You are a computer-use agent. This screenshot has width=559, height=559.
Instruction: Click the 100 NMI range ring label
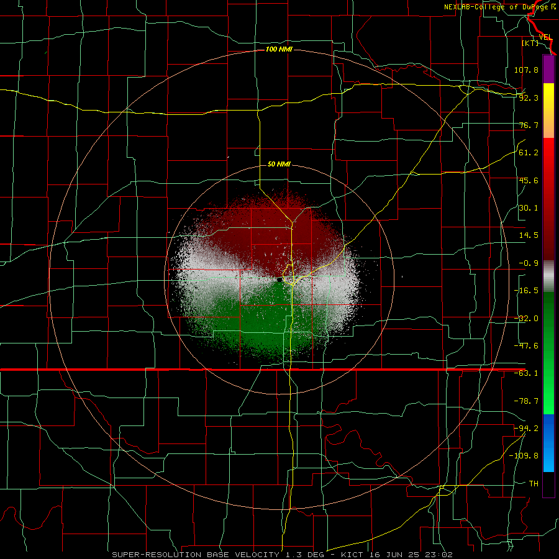[279, 49]
